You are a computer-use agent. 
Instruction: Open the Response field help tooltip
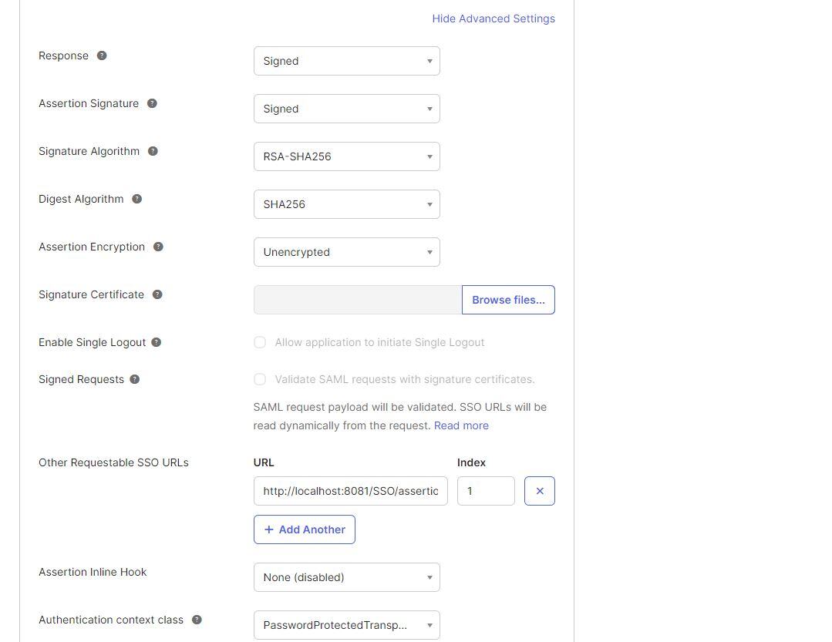[x=102, y=55]
